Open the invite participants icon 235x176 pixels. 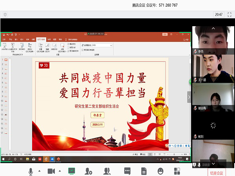pos(89,171)
